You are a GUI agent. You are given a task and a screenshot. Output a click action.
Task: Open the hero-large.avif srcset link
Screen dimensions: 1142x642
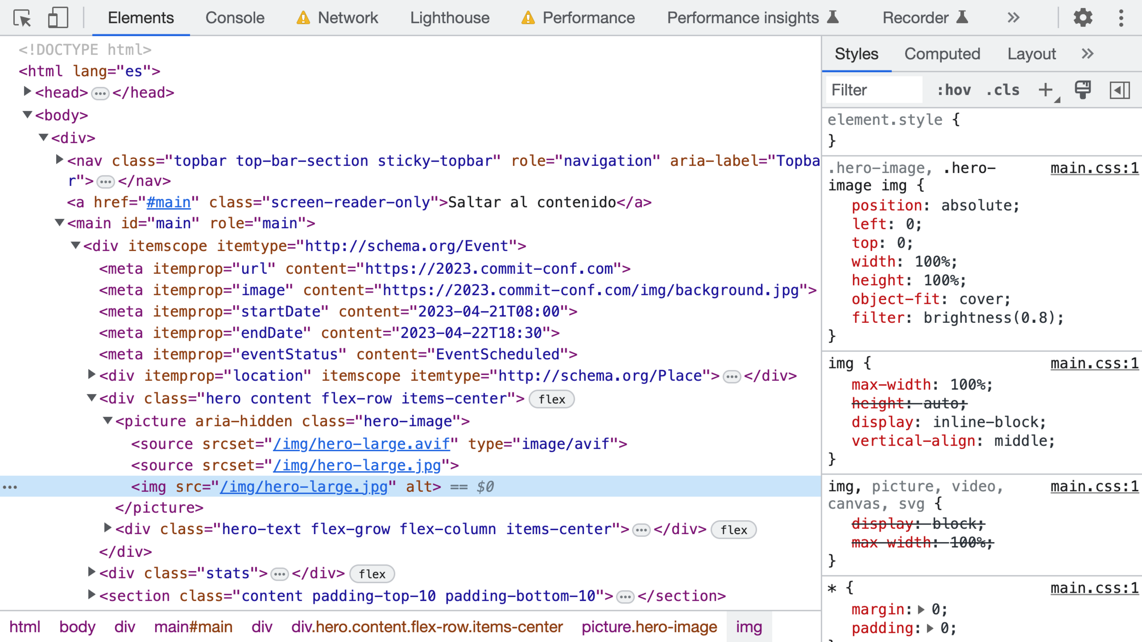pyautogui.click(x=361, y=444)
